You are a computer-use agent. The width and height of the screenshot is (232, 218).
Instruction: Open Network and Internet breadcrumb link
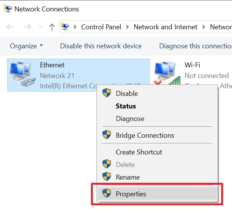click(166, 27)
